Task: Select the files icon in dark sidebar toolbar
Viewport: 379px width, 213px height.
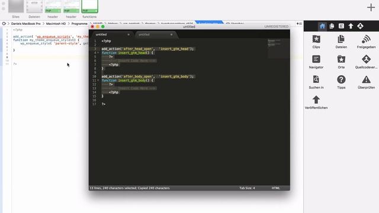Action: (x=332, y=26)
